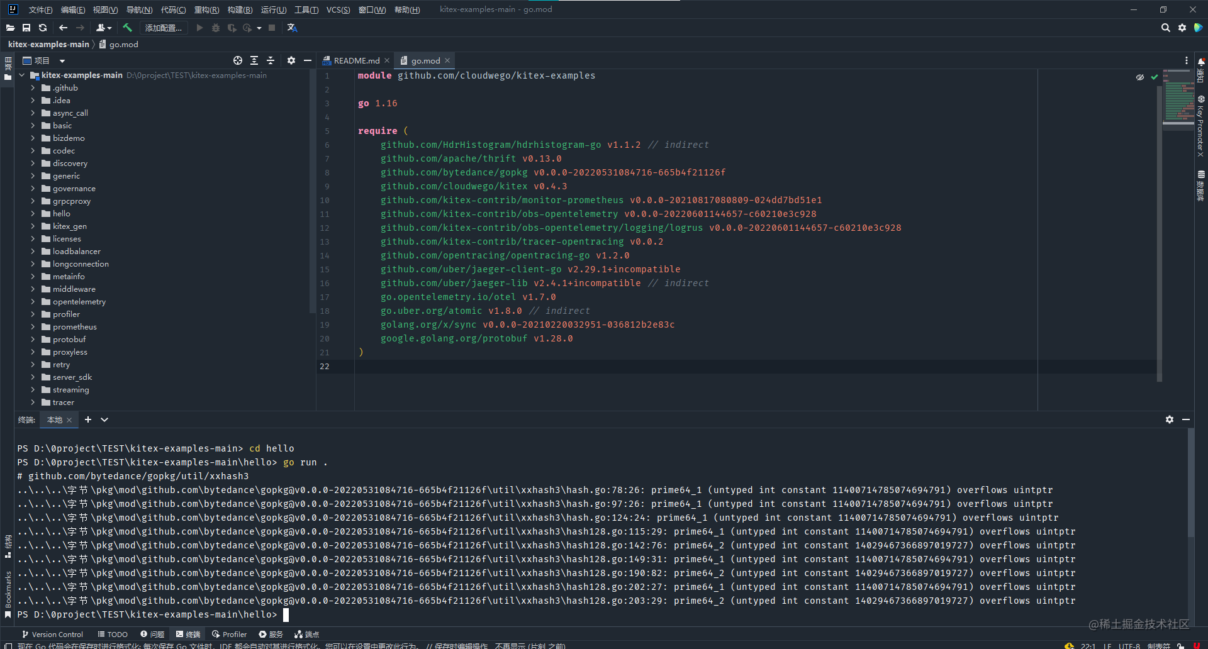1208x649 pixels.
Task: Run with coverage using the shield icon
Action: pos(232,28)
